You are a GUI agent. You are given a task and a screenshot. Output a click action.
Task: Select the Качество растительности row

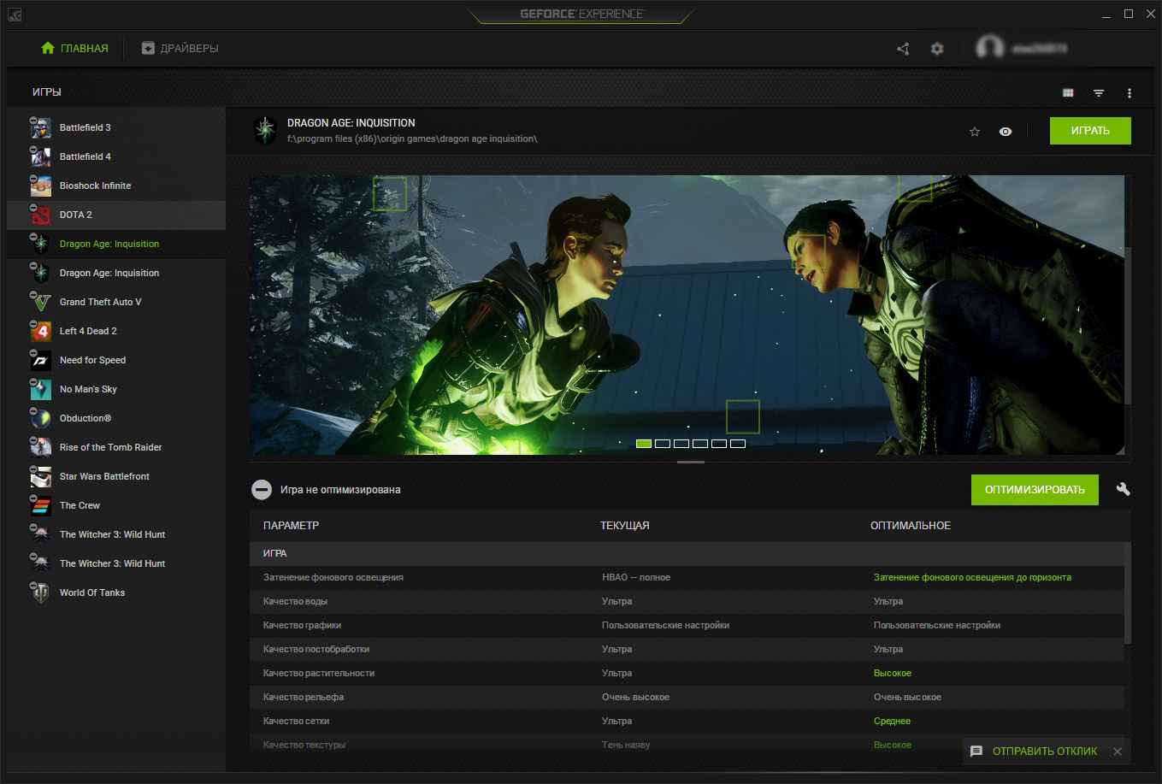(687, 673)
